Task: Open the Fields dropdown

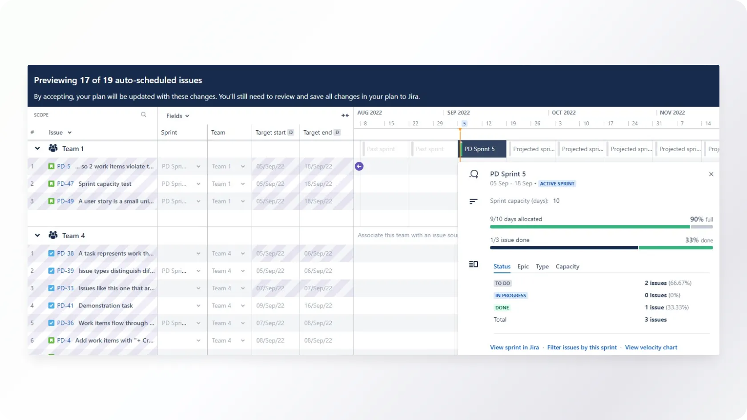Action: [x=177, y=116]
